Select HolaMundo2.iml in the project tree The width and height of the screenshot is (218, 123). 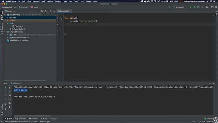click(17, 29)
